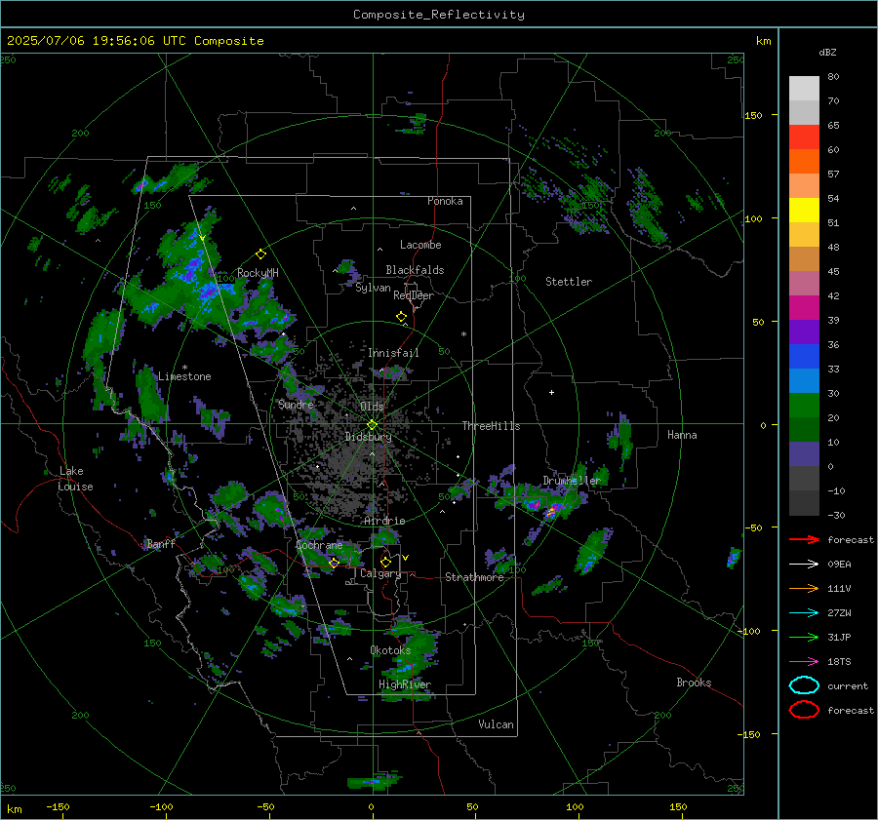Click the Brooks label

point(694,683)
